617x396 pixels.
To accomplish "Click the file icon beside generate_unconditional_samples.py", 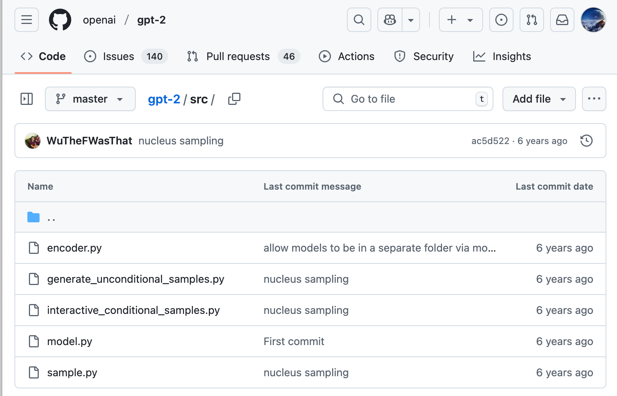I will point(34,279).
